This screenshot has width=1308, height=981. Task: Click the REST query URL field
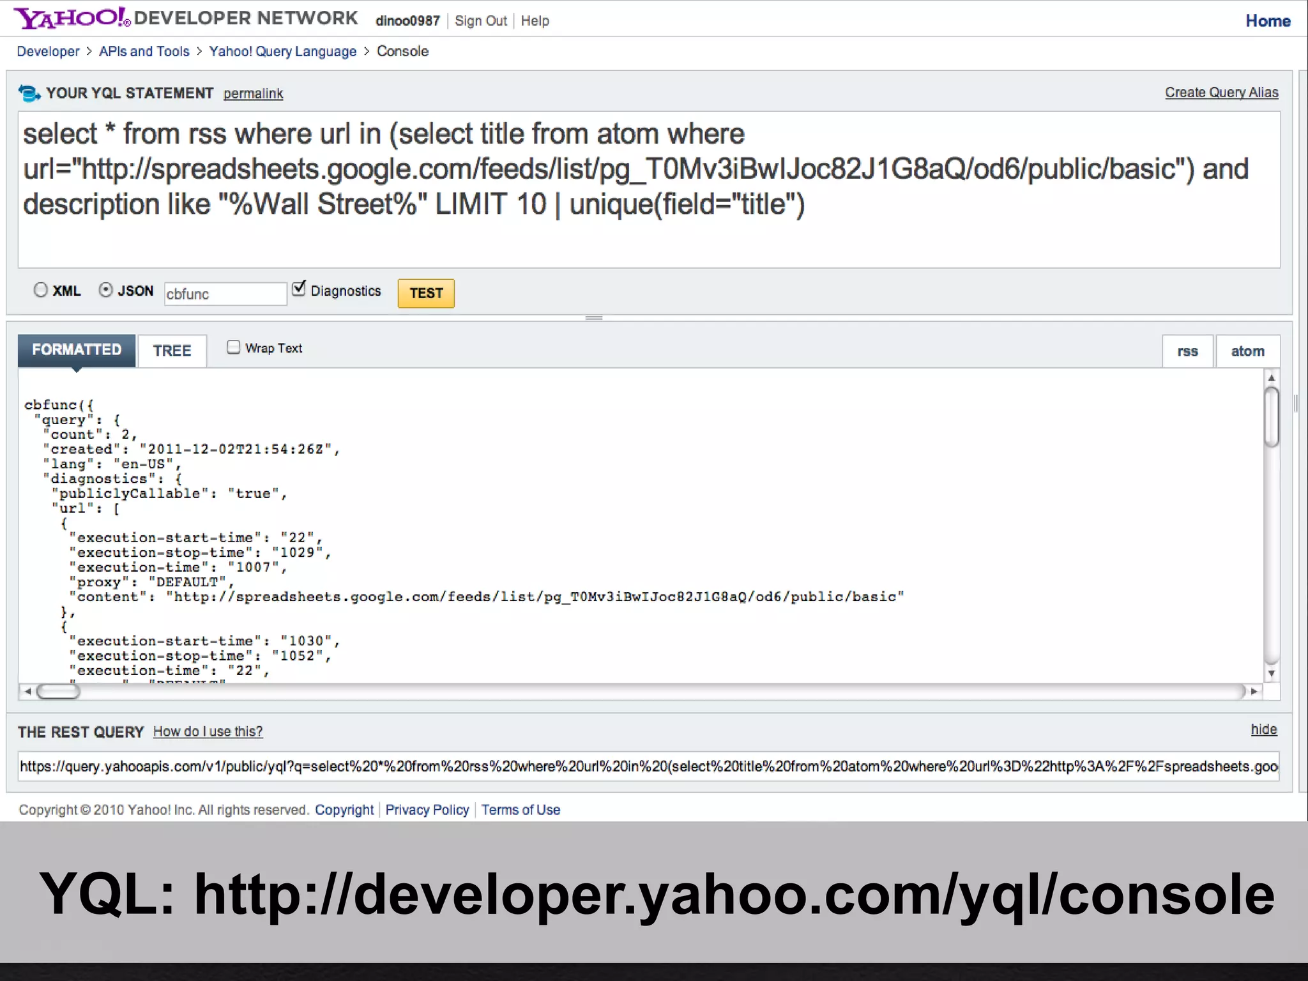pos(649,766)
